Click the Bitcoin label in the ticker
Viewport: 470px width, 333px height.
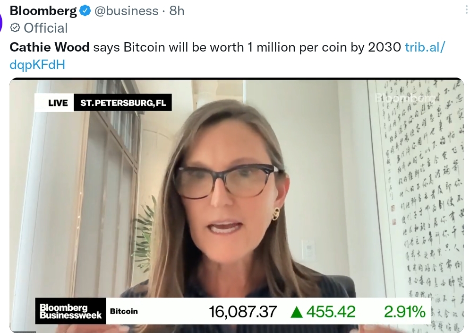(x=124, y=311)
